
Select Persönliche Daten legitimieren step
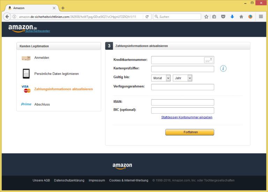click(x=57, y=74)
